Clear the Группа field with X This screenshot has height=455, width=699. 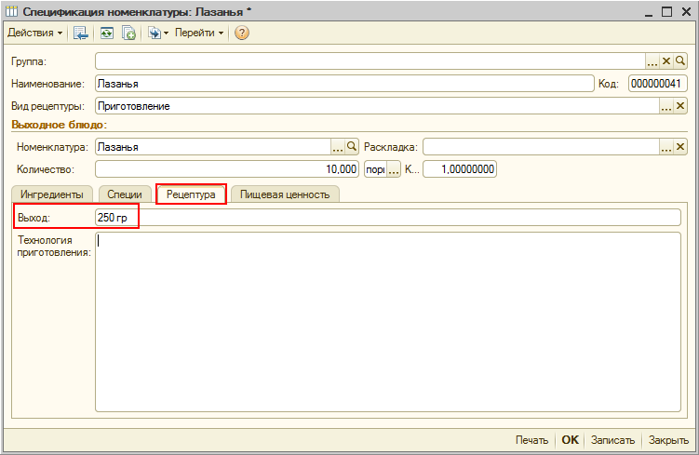pyautogui.click(x=666, y=60)
